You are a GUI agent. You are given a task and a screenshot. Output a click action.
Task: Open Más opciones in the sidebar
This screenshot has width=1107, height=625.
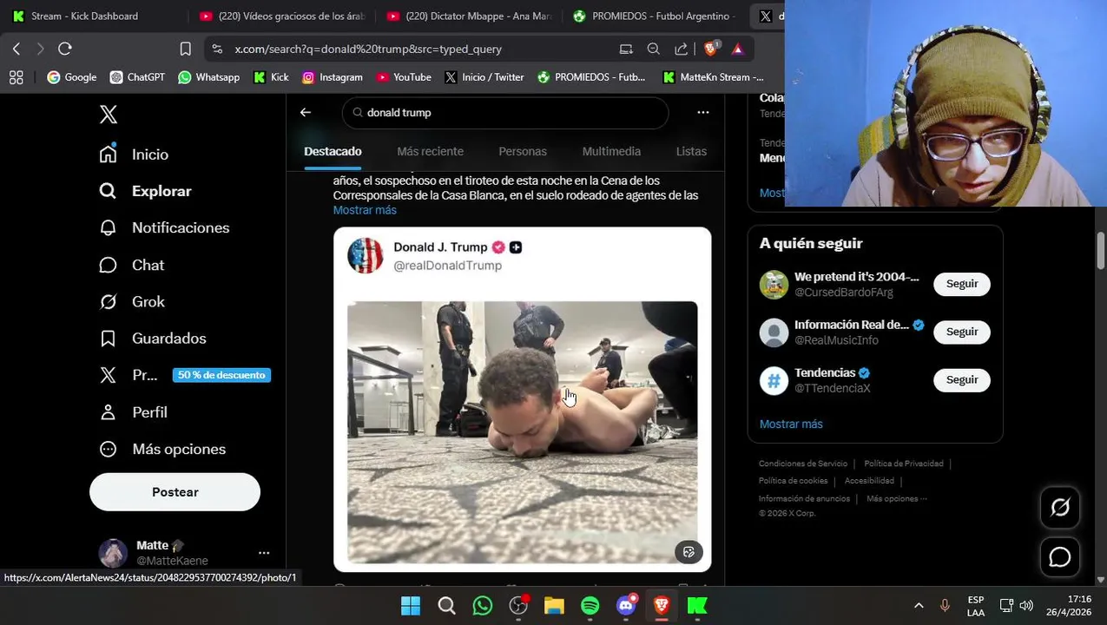(162, 449)
